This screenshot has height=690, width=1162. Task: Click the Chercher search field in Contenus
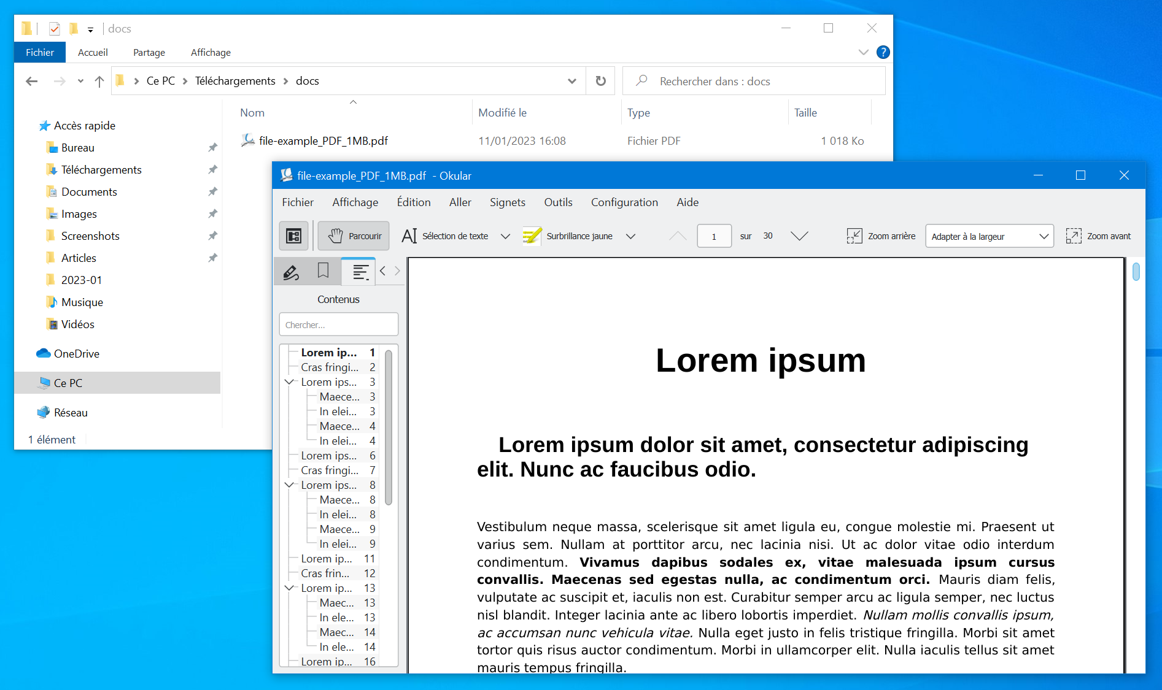(x=339, y=324)
